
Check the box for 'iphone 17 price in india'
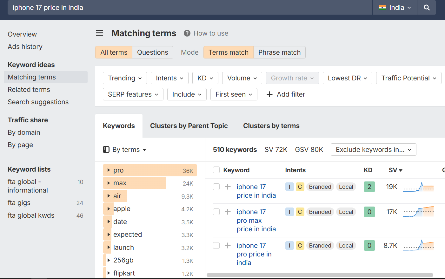[x=216, y=187]
